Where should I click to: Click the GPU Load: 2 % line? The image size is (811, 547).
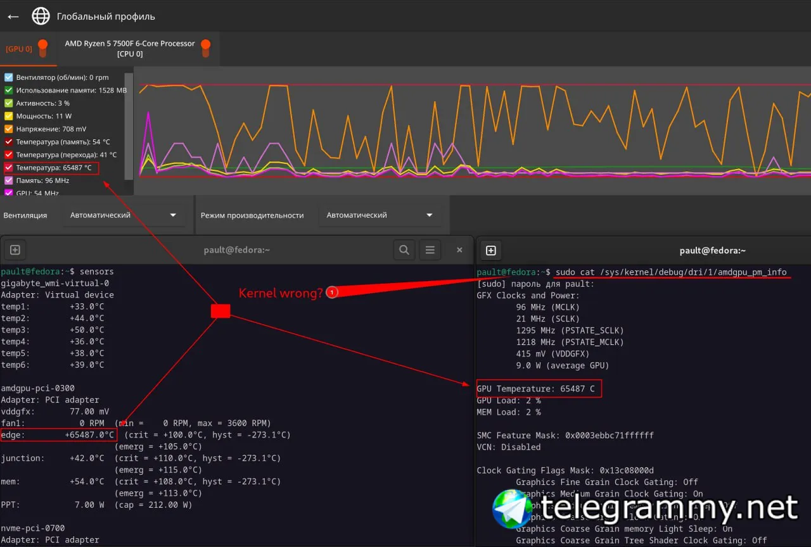tap(509, 401)
